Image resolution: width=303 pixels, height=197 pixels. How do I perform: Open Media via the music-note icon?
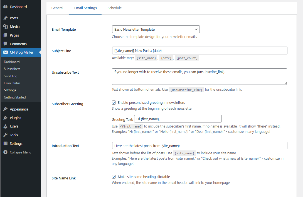pos(6,27)
